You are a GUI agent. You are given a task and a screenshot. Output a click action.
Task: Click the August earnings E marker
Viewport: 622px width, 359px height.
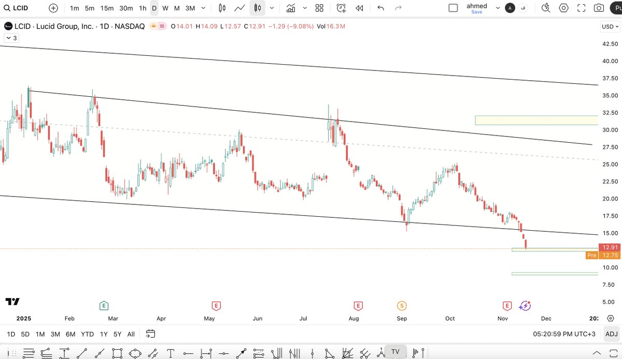(x=358, y=306)
